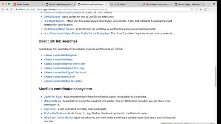
Task: Switch to the GitHub jiwonbest tab
Action: point(60,4)
